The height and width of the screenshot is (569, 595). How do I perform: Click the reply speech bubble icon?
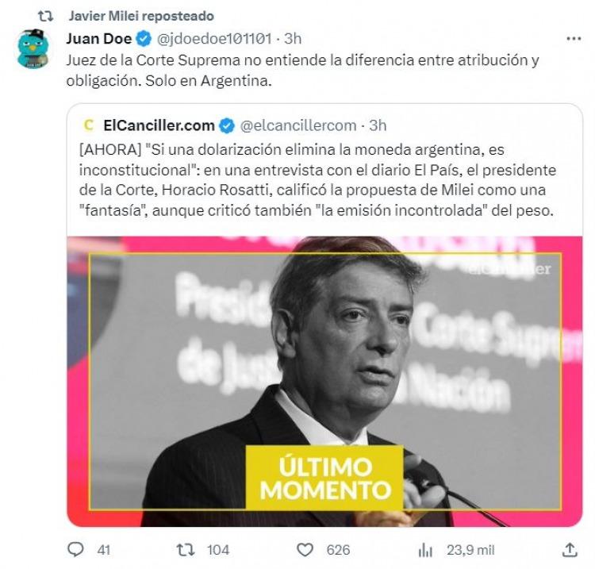(75, 549)
